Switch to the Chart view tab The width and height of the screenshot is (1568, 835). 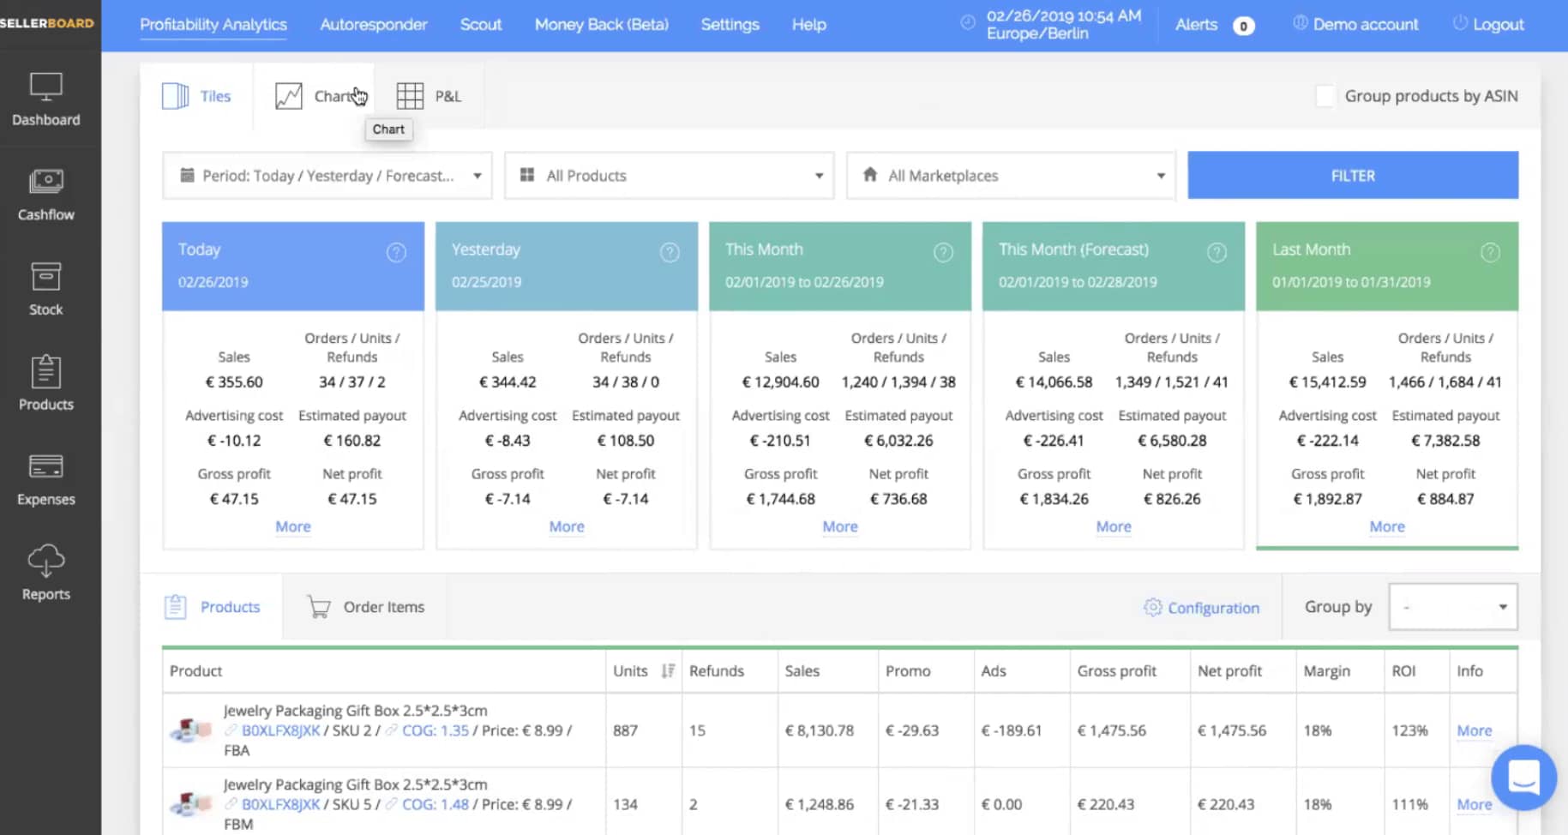[x=315, y=96]
